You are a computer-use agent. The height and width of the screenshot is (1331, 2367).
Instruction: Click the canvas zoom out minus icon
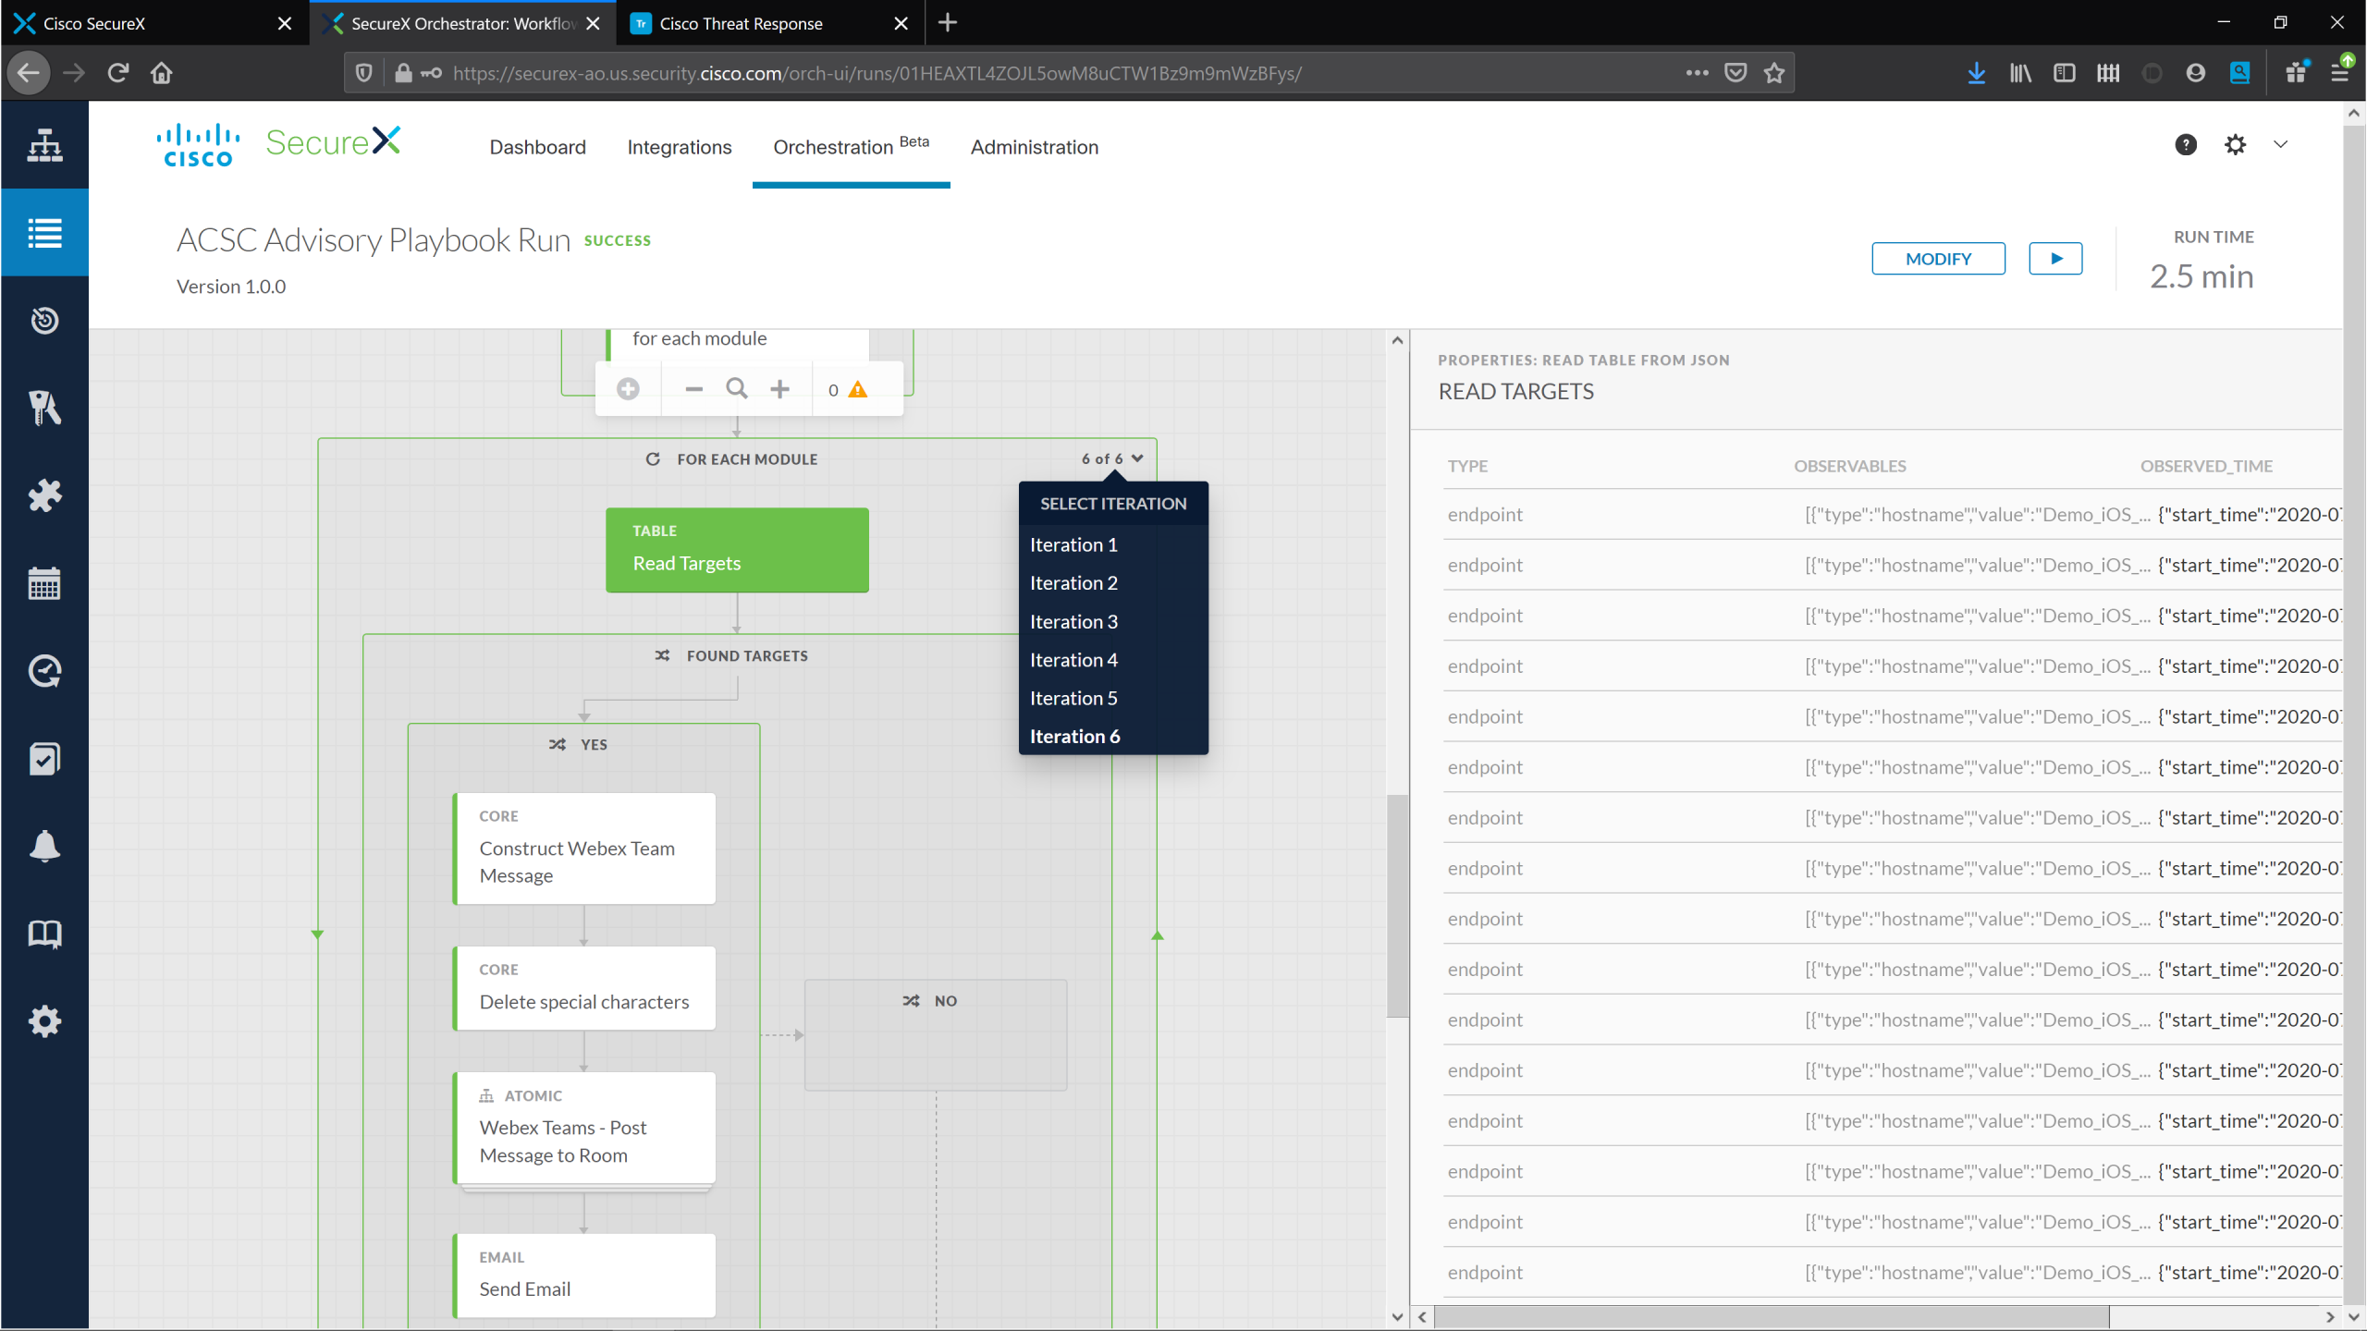[x=693, y=389]
